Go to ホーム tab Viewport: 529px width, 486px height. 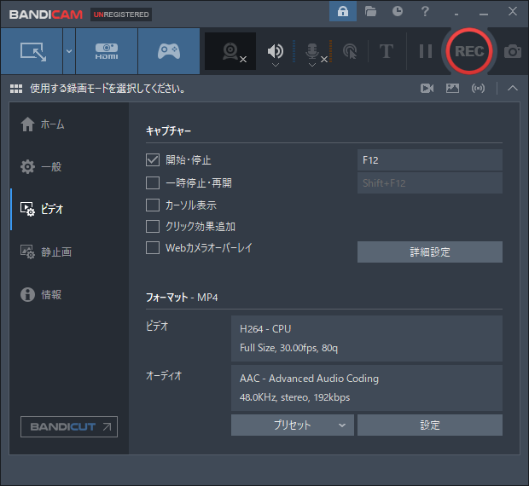point(43,124)
